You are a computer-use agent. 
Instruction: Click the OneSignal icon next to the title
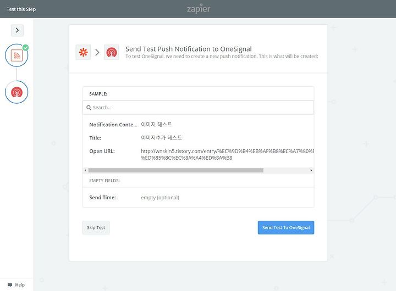click(x=111, y=52)
